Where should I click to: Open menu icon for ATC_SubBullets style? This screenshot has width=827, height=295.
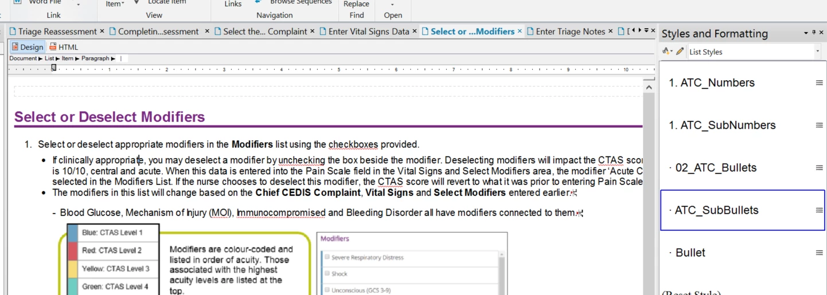(x=820, y=210)
